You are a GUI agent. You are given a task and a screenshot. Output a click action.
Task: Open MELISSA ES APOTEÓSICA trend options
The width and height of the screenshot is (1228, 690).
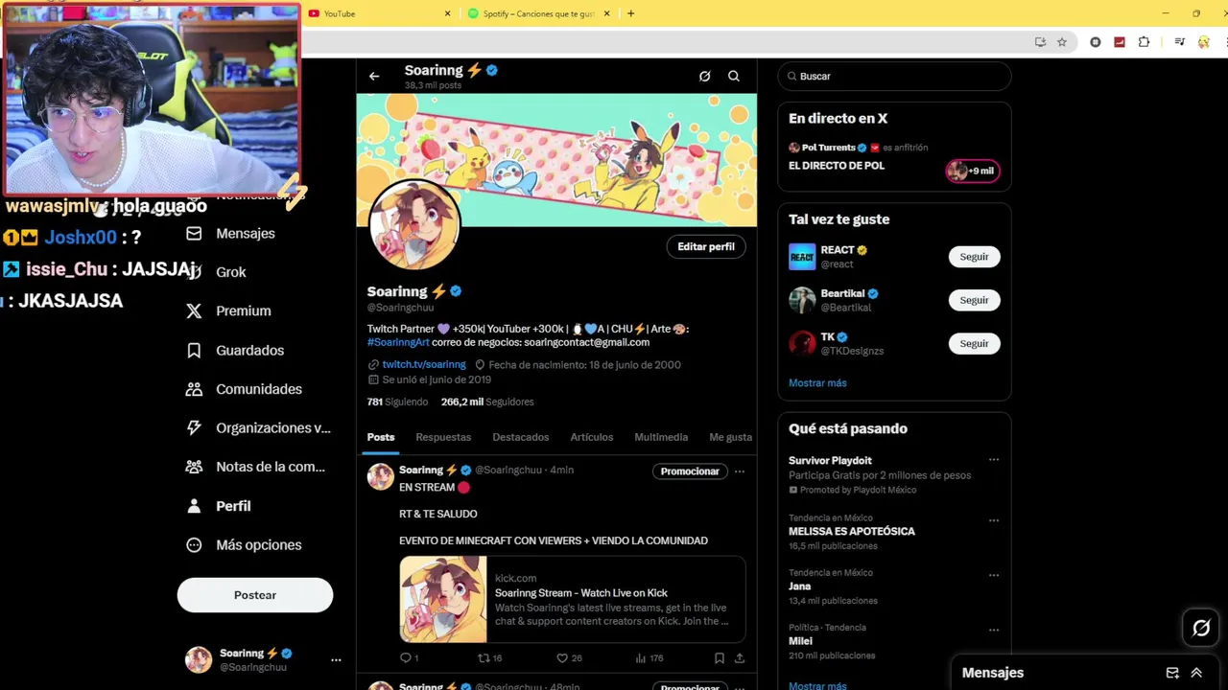click(x=994, y=521)
